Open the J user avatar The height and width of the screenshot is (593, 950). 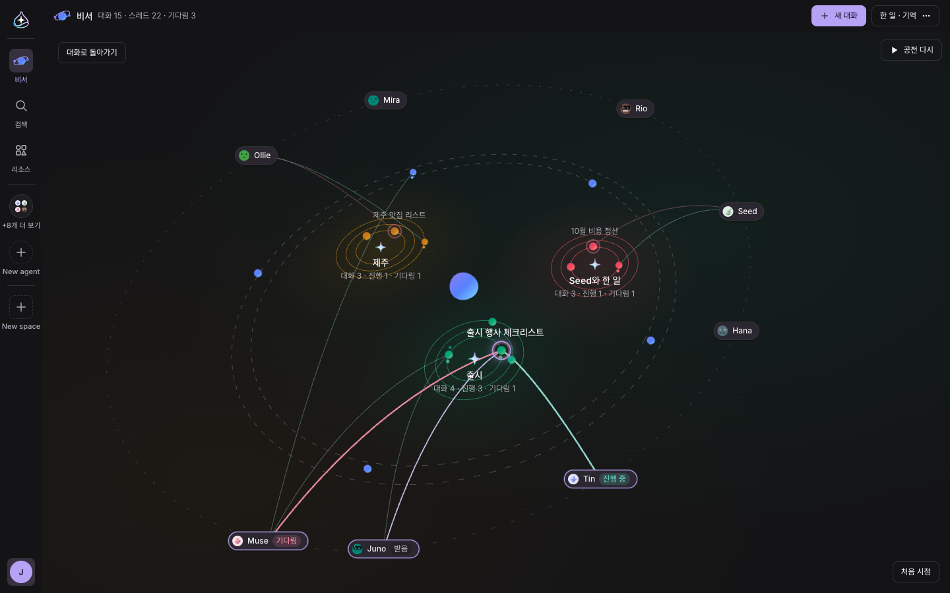tap(21, 572)
